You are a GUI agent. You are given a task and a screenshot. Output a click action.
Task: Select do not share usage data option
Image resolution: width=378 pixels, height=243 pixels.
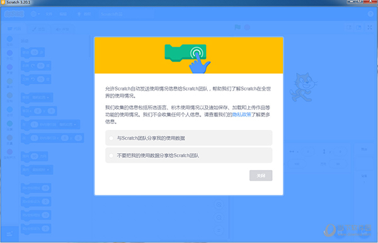click(x=189, y=155)
